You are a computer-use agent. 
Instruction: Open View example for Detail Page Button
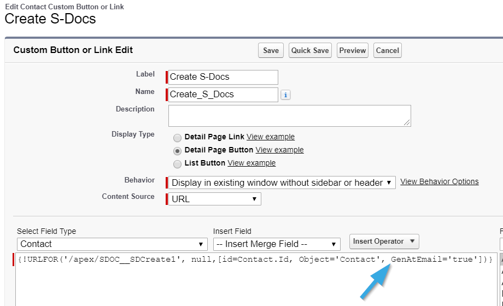click(x=279, y=150)
